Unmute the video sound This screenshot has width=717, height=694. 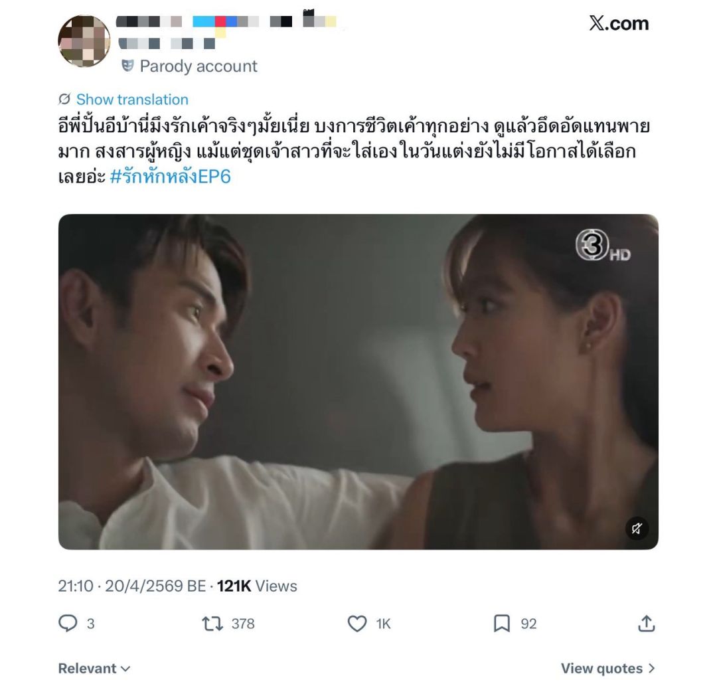[x=637, y=529]
